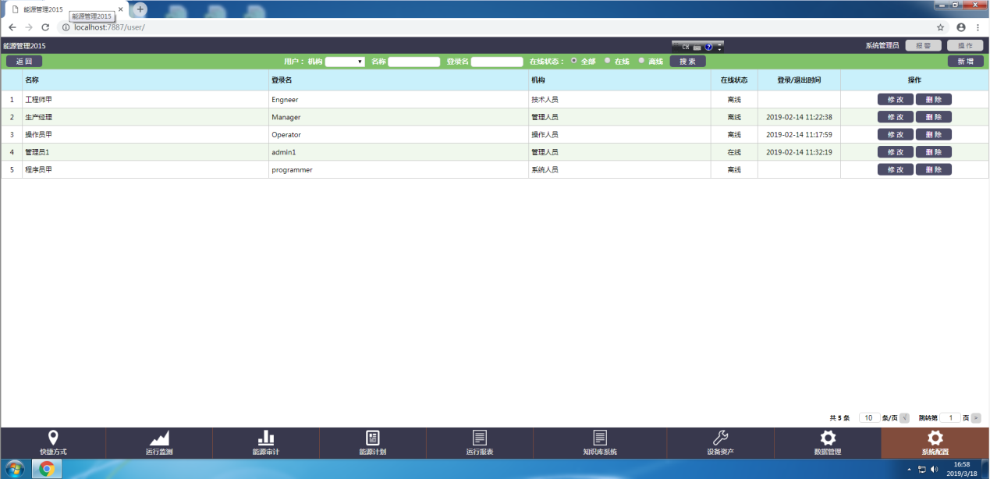Open 设备资产 wrench icon
The width and height of the screenshot is (990, 479).
[720, 438]
